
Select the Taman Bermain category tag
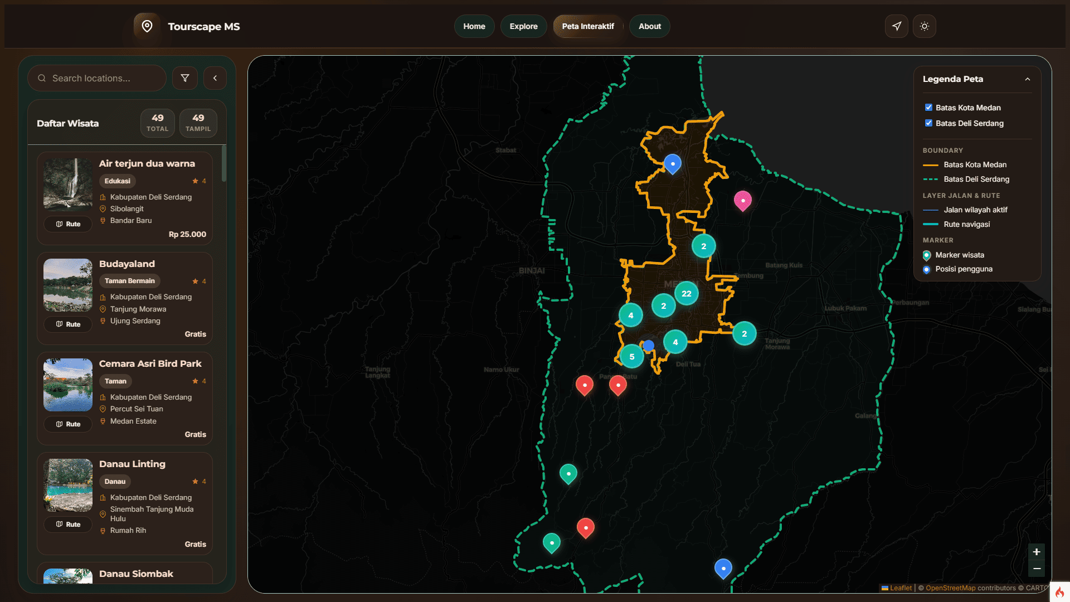tap(130, 281)
